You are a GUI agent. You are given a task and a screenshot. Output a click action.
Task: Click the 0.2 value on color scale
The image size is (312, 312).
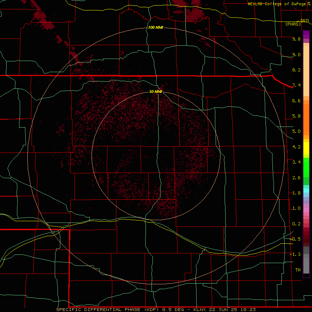[x=296, y=224]
